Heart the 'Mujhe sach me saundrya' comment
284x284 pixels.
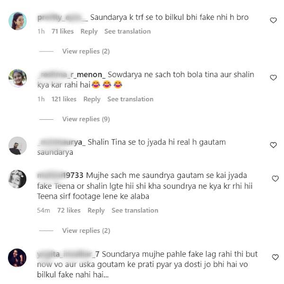pyautogui.click(x=275, y=178)
